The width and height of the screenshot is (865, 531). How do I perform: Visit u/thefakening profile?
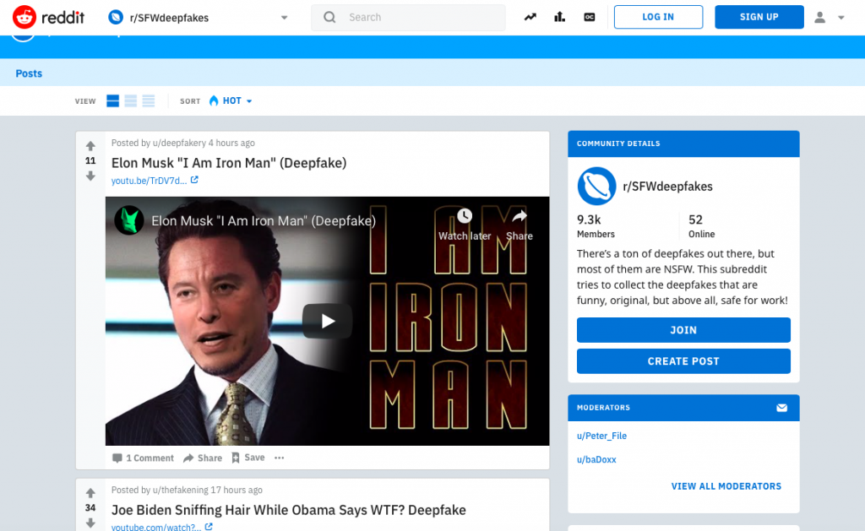181,490
